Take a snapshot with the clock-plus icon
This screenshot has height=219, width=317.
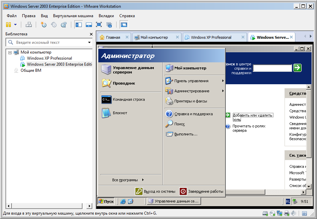click(44, 25)
